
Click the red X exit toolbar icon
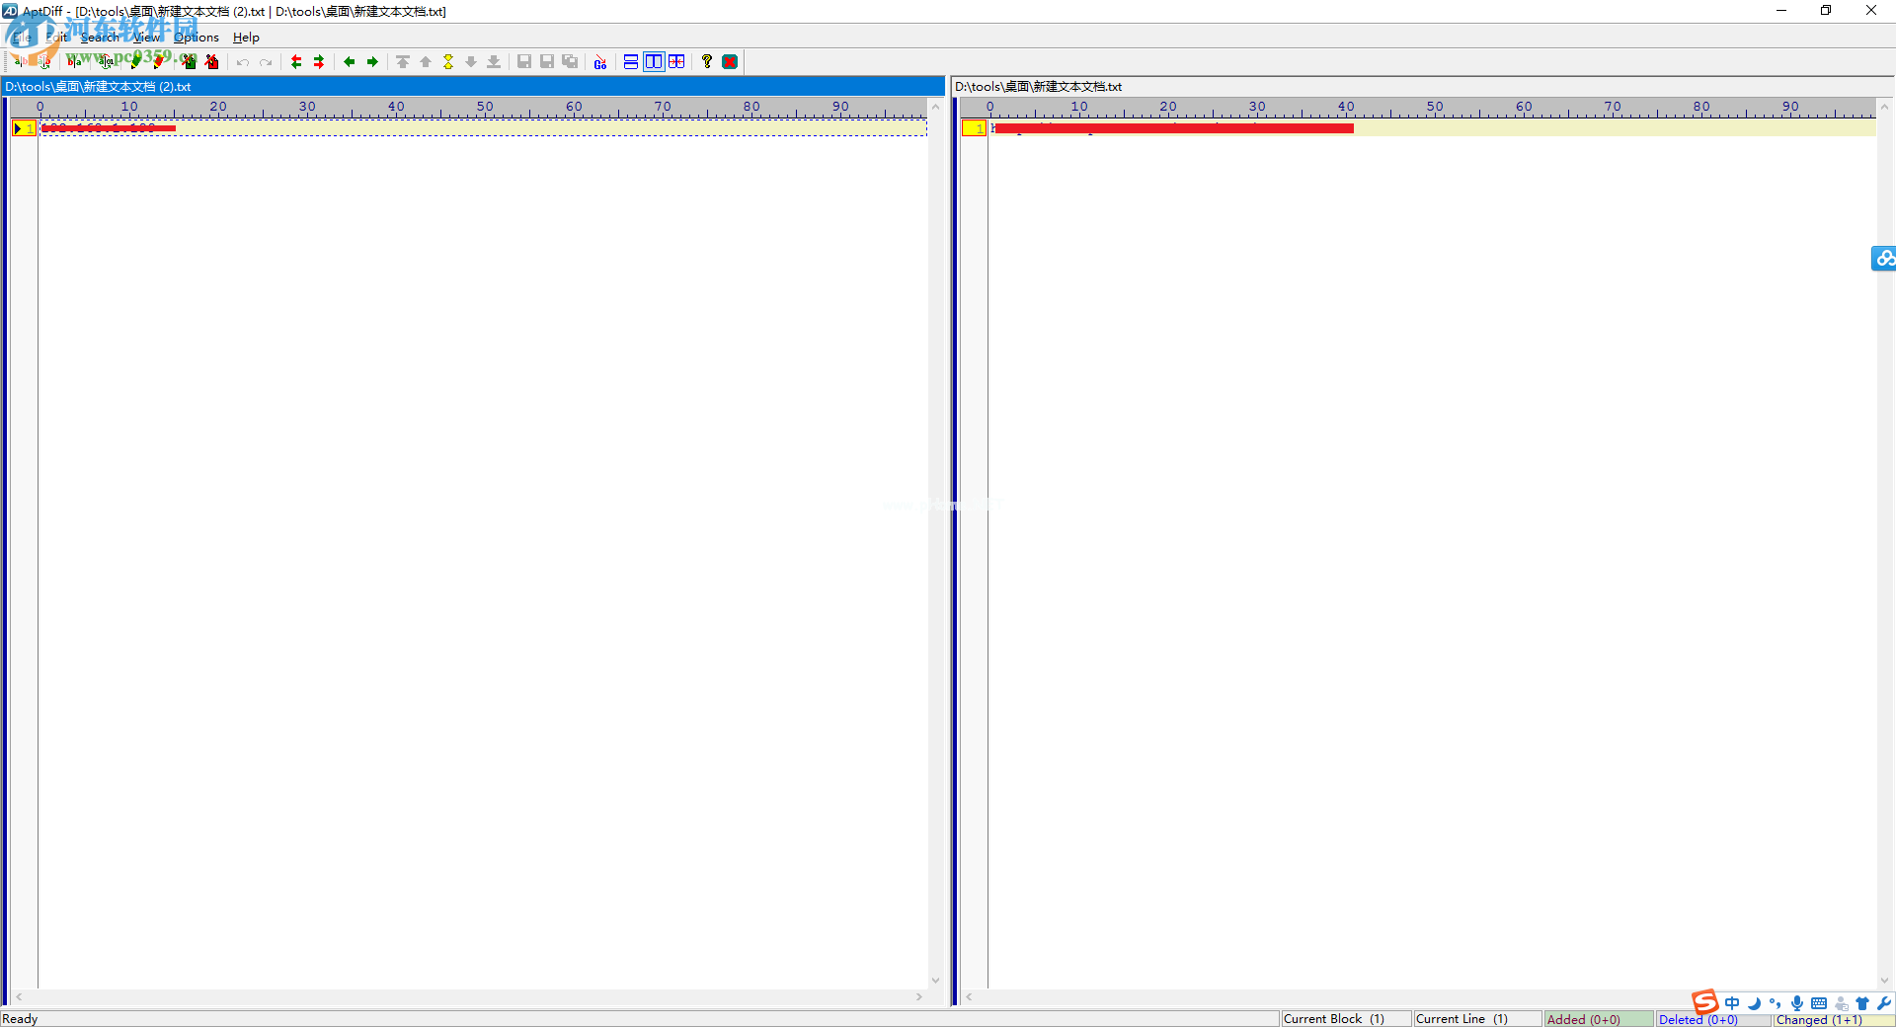pos(730,61)
